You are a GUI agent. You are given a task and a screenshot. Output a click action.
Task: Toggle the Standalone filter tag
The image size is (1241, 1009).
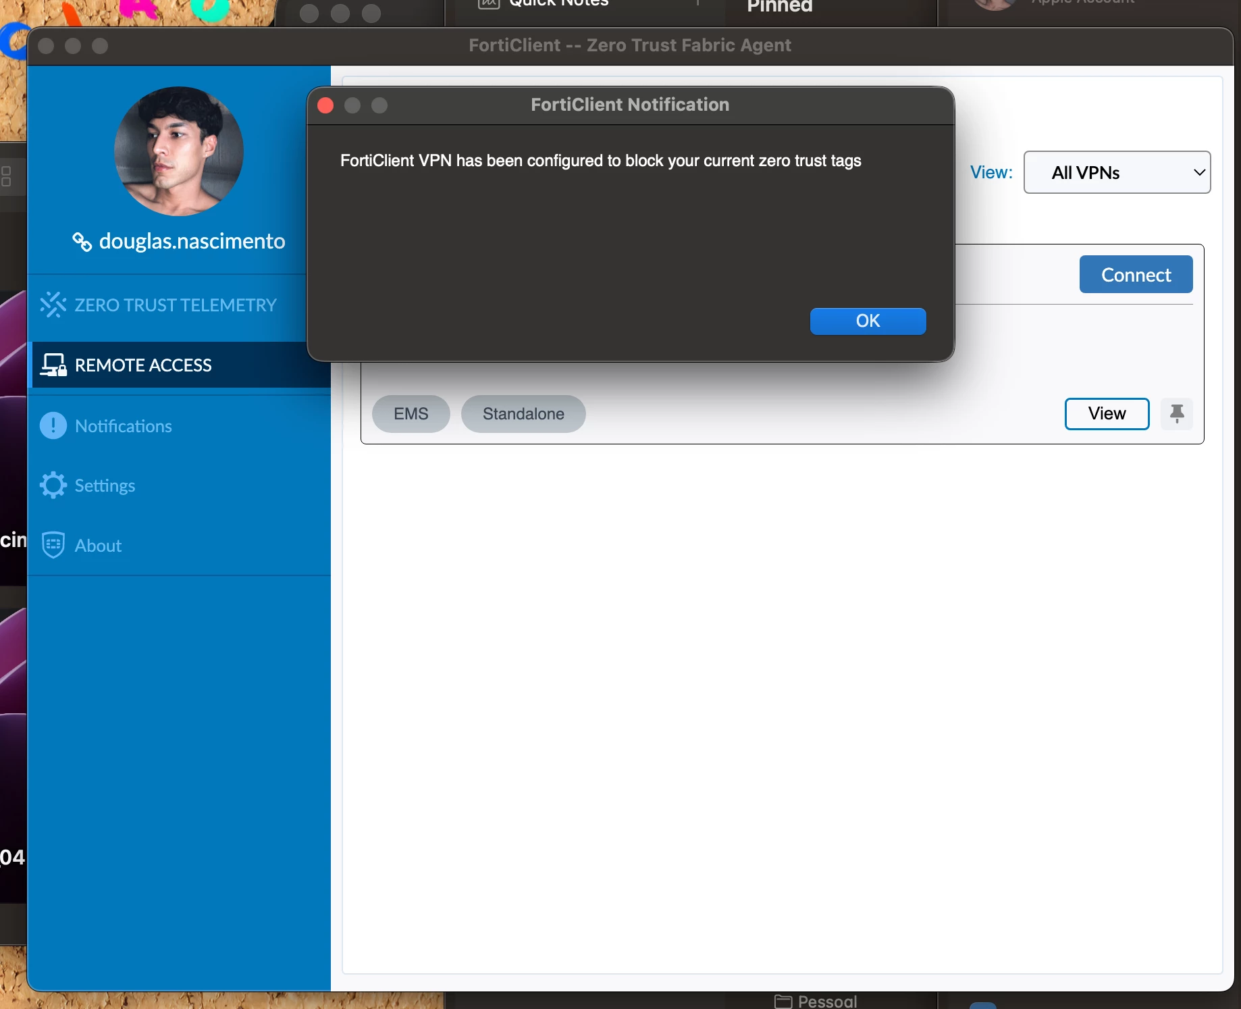pyautogui.click(x=523, y=414)
